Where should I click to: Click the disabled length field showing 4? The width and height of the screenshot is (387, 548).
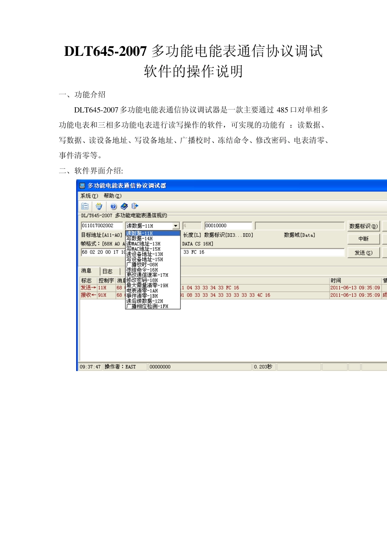[x=191, y=225]
